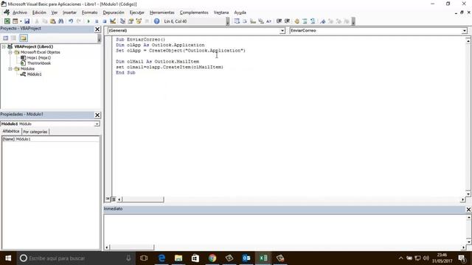
Task: Click inside the Inmediato window text area
Action: 285,229
